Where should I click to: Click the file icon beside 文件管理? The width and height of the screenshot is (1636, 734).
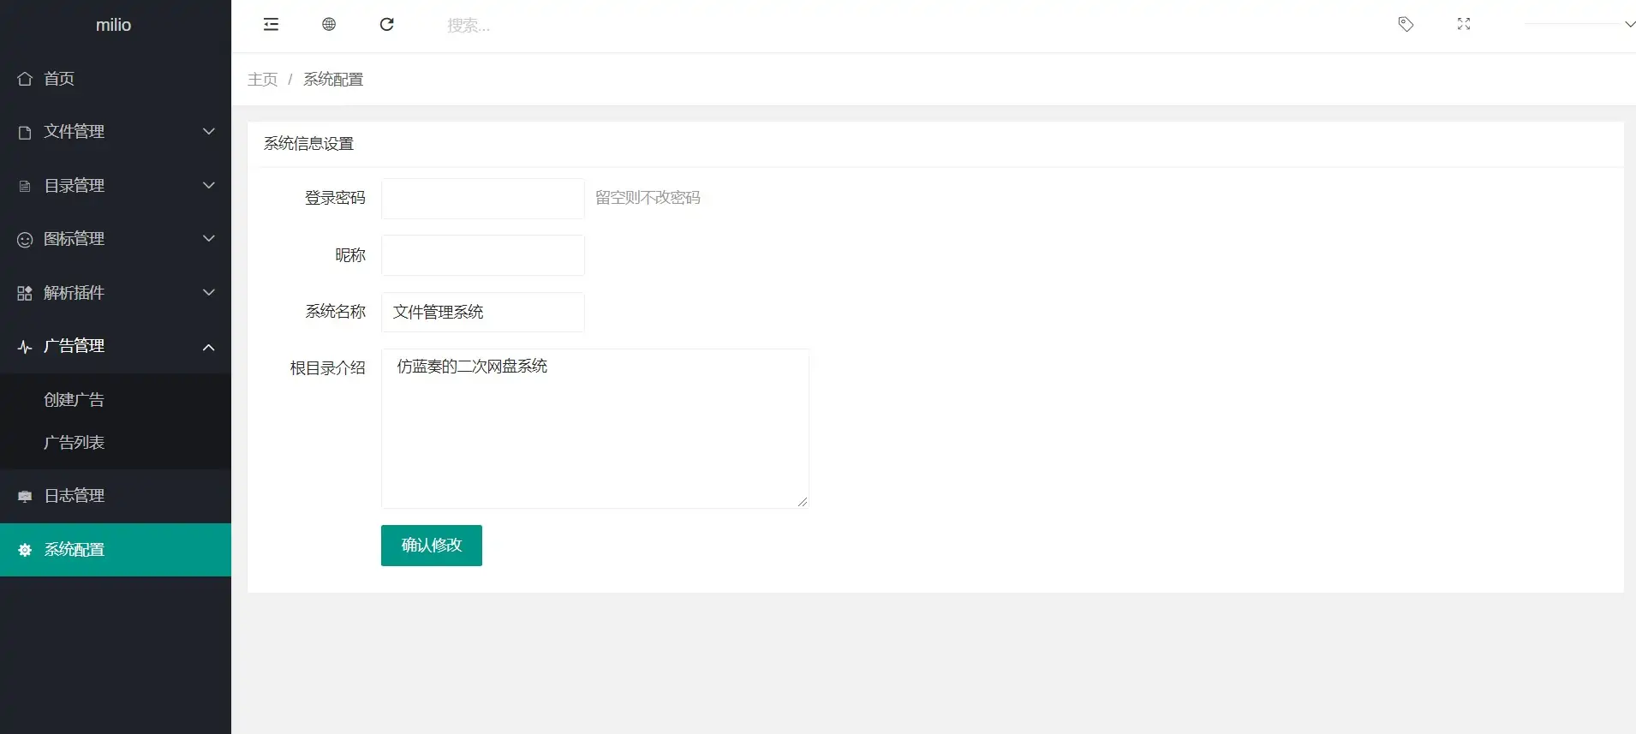(x=25, y=133)
